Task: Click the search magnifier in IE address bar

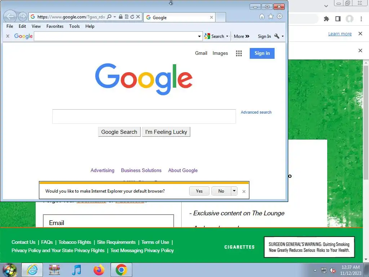Action: tap(109, 17)
